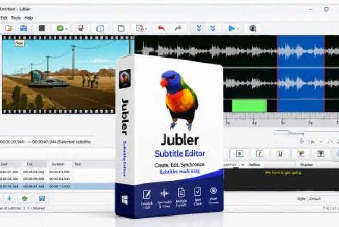
Task: Click green plus icon below subtitle table
Action: pyautogui.click(x=25, y=198)
